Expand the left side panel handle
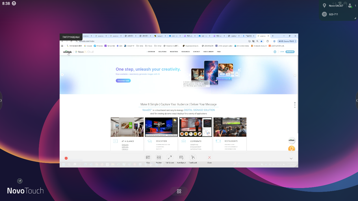 1,100
